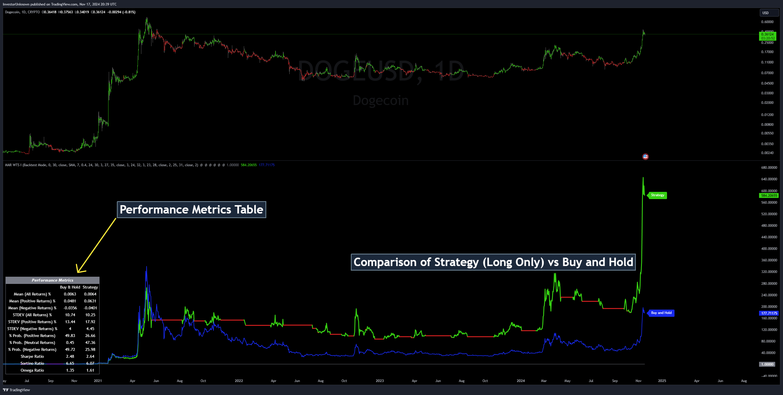Click the InvestorUnknown published on TradingView.com header
Image resolution: width=783 pixels, height=395 pixels.
[59, 4]
